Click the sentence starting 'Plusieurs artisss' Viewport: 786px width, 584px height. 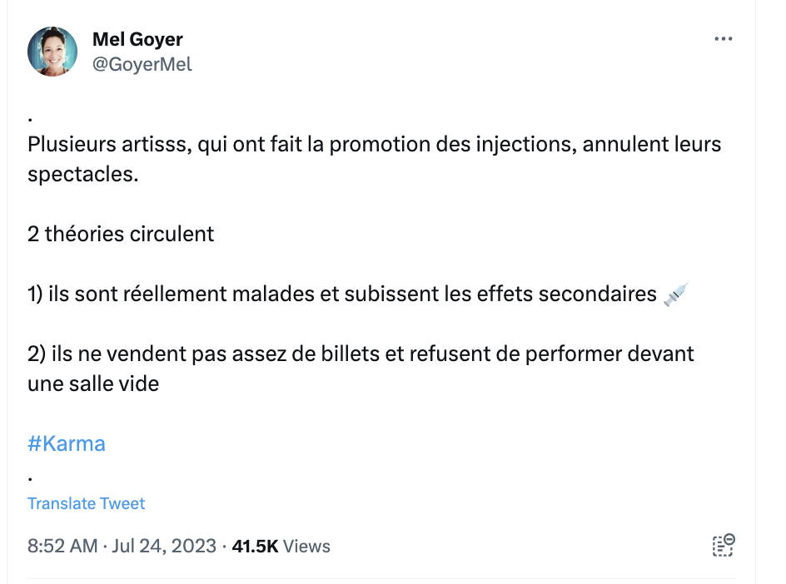tap(375, 159)
